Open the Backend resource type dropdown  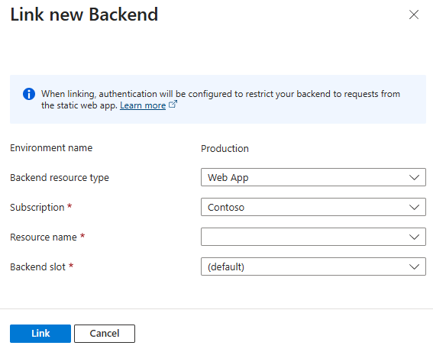[x=313, y=177]
